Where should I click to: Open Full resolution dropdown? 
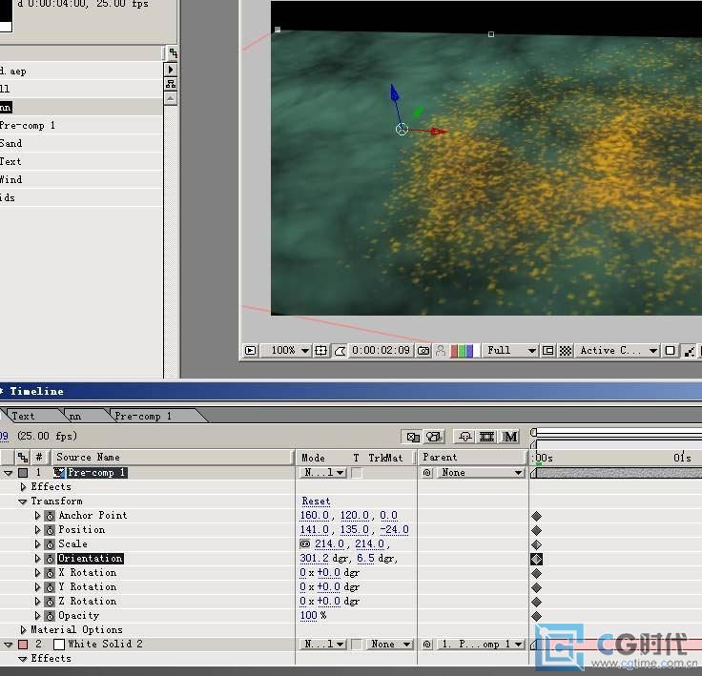[509, 351]
